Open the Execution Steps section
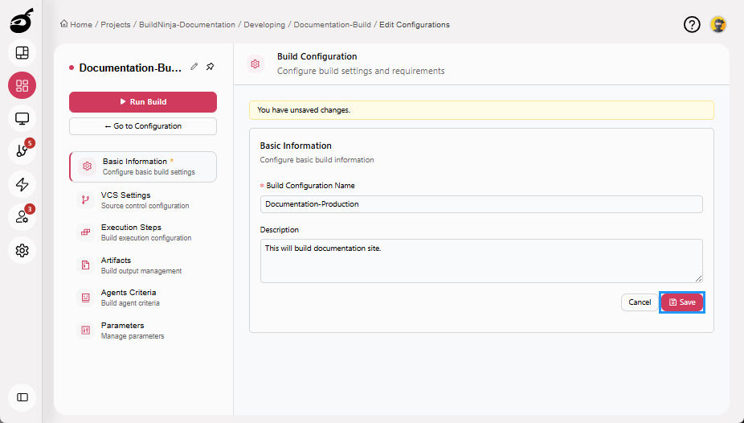The width and height of the screenshot is (744, 423). coord(143,232)
